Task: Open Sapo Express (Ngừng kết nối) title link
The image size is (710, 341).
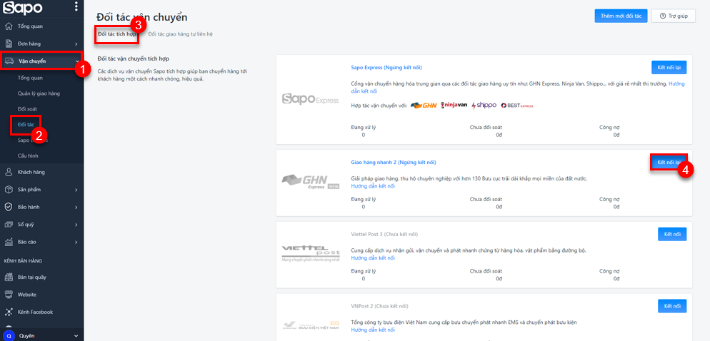Action: [386, 67]
